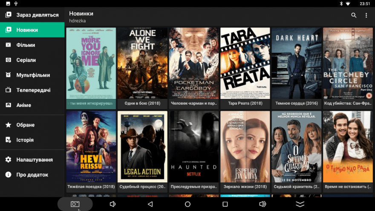The image size is (375, 211).
Task: Go to Фільми category
Action: tap(32, 45)
